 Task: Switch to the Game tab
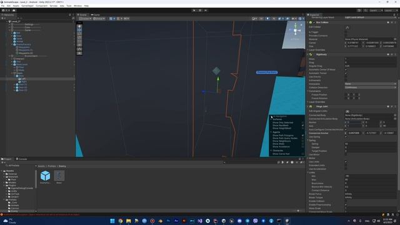96,15
